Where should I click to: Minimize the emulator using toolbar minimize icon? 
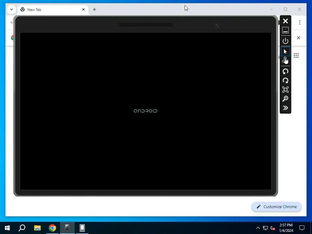[285, 30]
